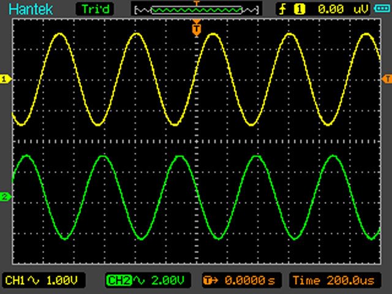
Task: Click the waveform memory overview bar
Action: click(197, 10)
